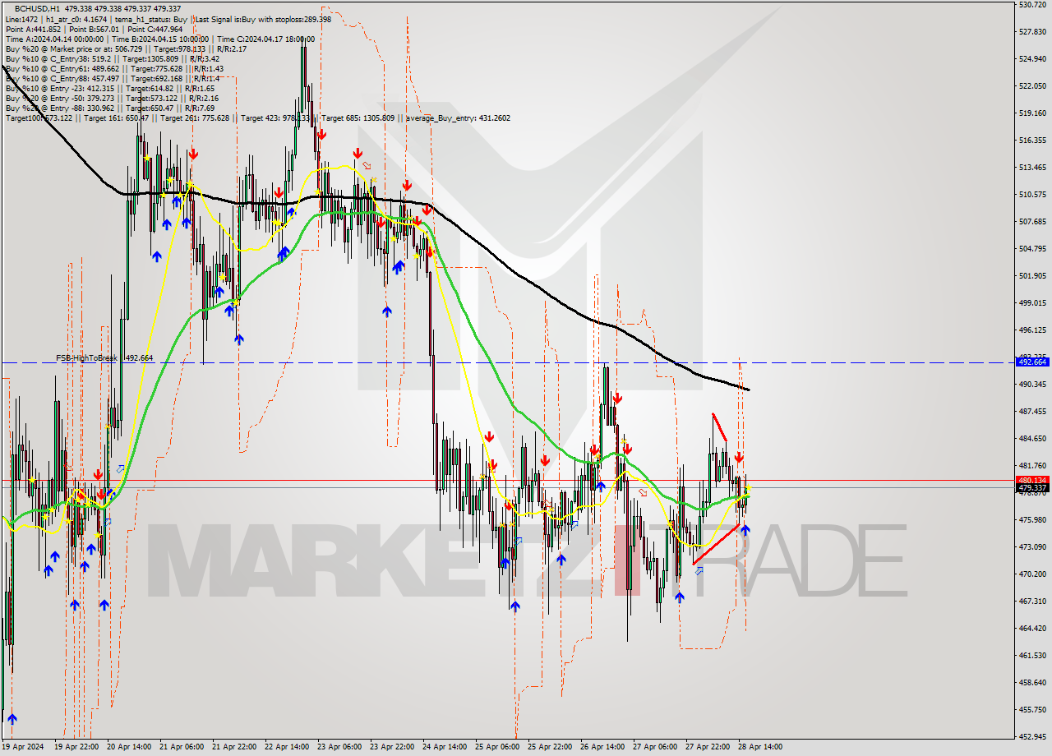1052x756 pixels.
Task: Click the 'Last Signal is:Buy with stoploss' text
Action: (x=263, y=19)
